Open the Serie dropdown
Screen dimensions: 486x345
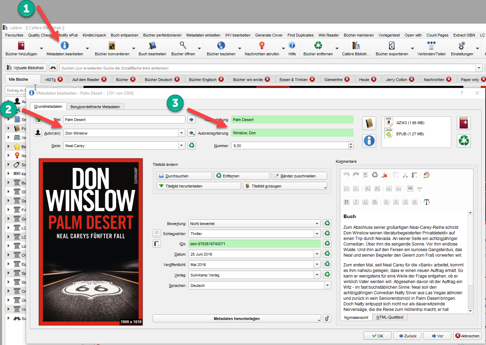[x=181, y=145]
